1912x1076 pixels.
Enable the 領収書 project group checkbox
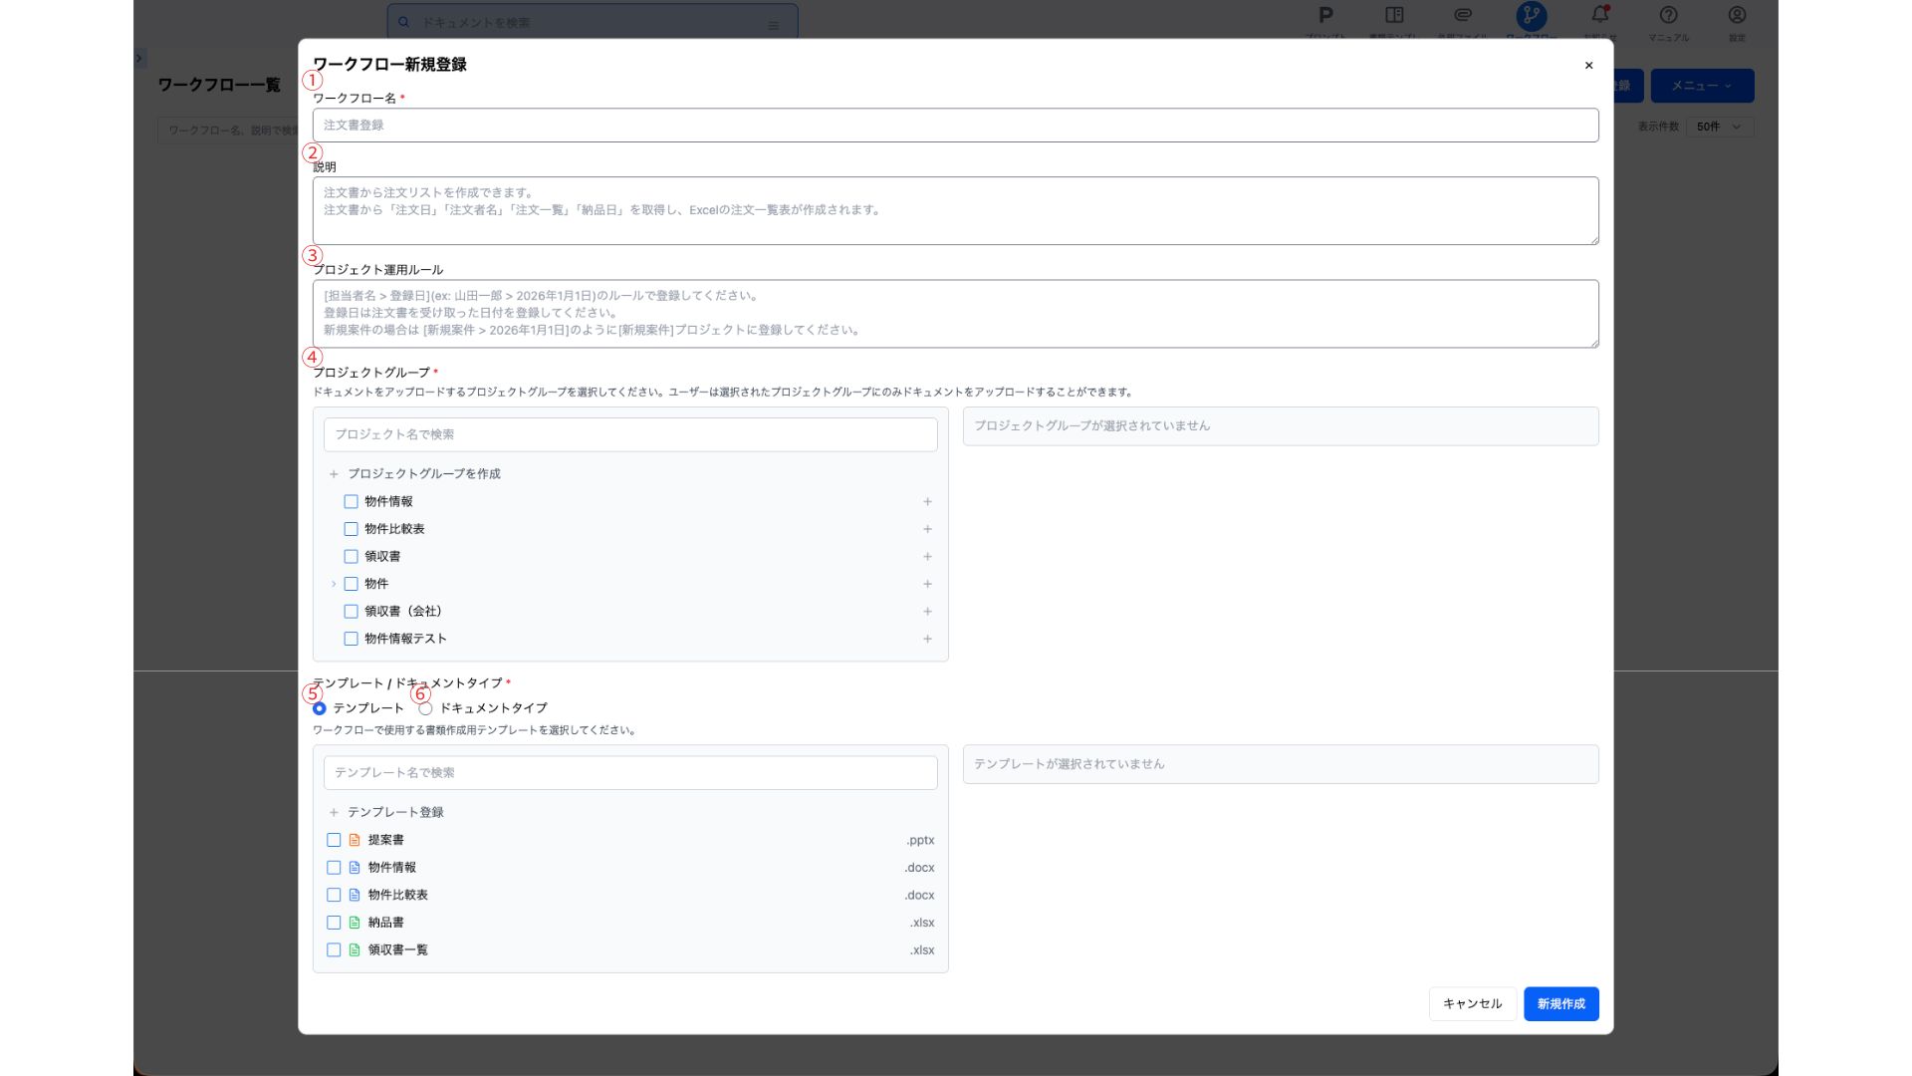pyautogui.click(x=351, y=557)
